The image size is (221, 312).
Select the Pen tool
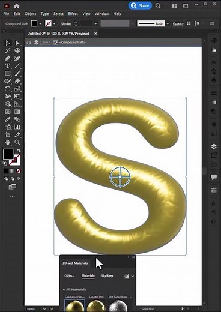8,58
